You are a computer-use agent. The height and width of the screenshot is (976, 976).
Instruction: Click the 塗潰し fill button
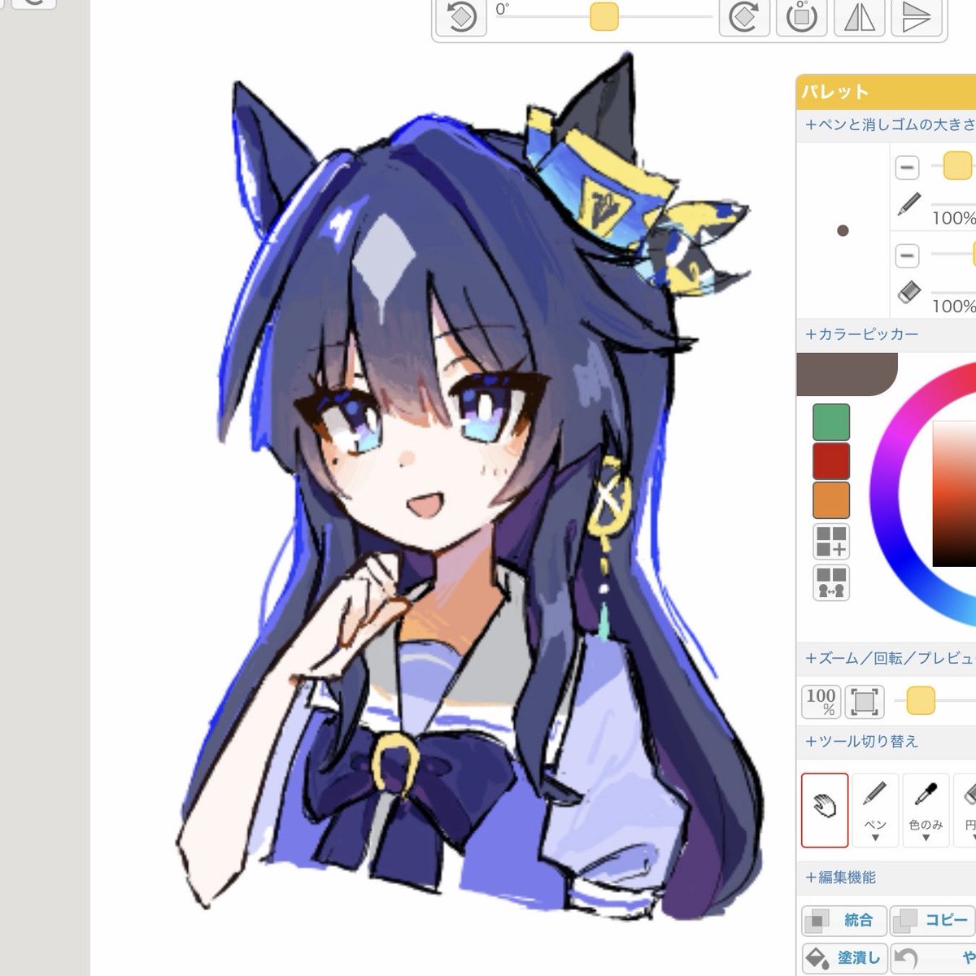(843, 958)
